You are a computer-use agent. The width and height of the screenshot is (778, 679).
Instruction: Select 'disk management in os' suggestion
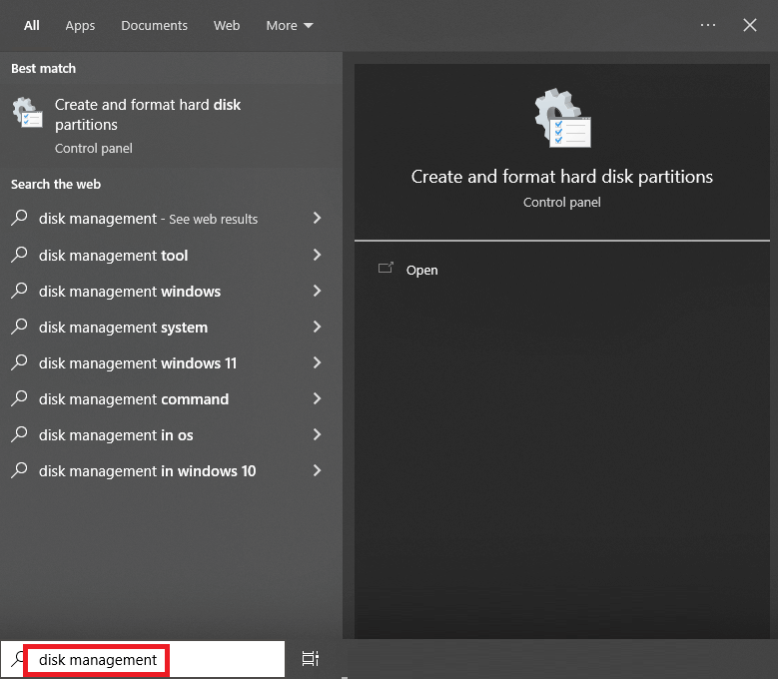[171, 435]
